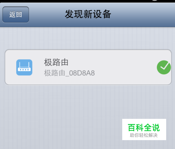Click the 备 character in page title
The height and width of the screenshot is (149, 175).
[107, 14]
